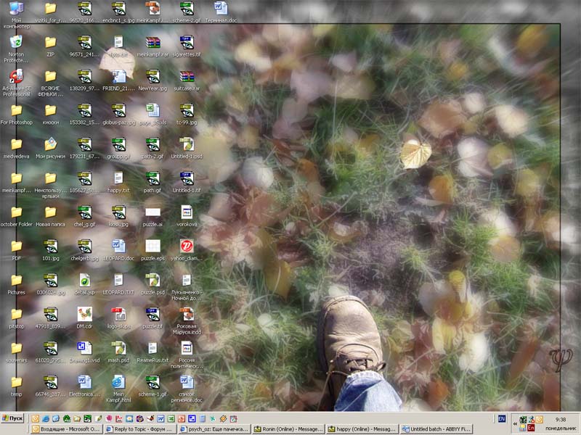
Task: Select the yahoo_diam shortcut icon
Action: point(187,251)
